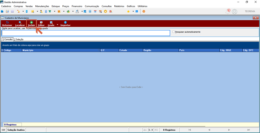The width and height of the screenshot is (260, 133).
Task: Switch to the 1 Consulta tab
Action: [x=7, y=39]
